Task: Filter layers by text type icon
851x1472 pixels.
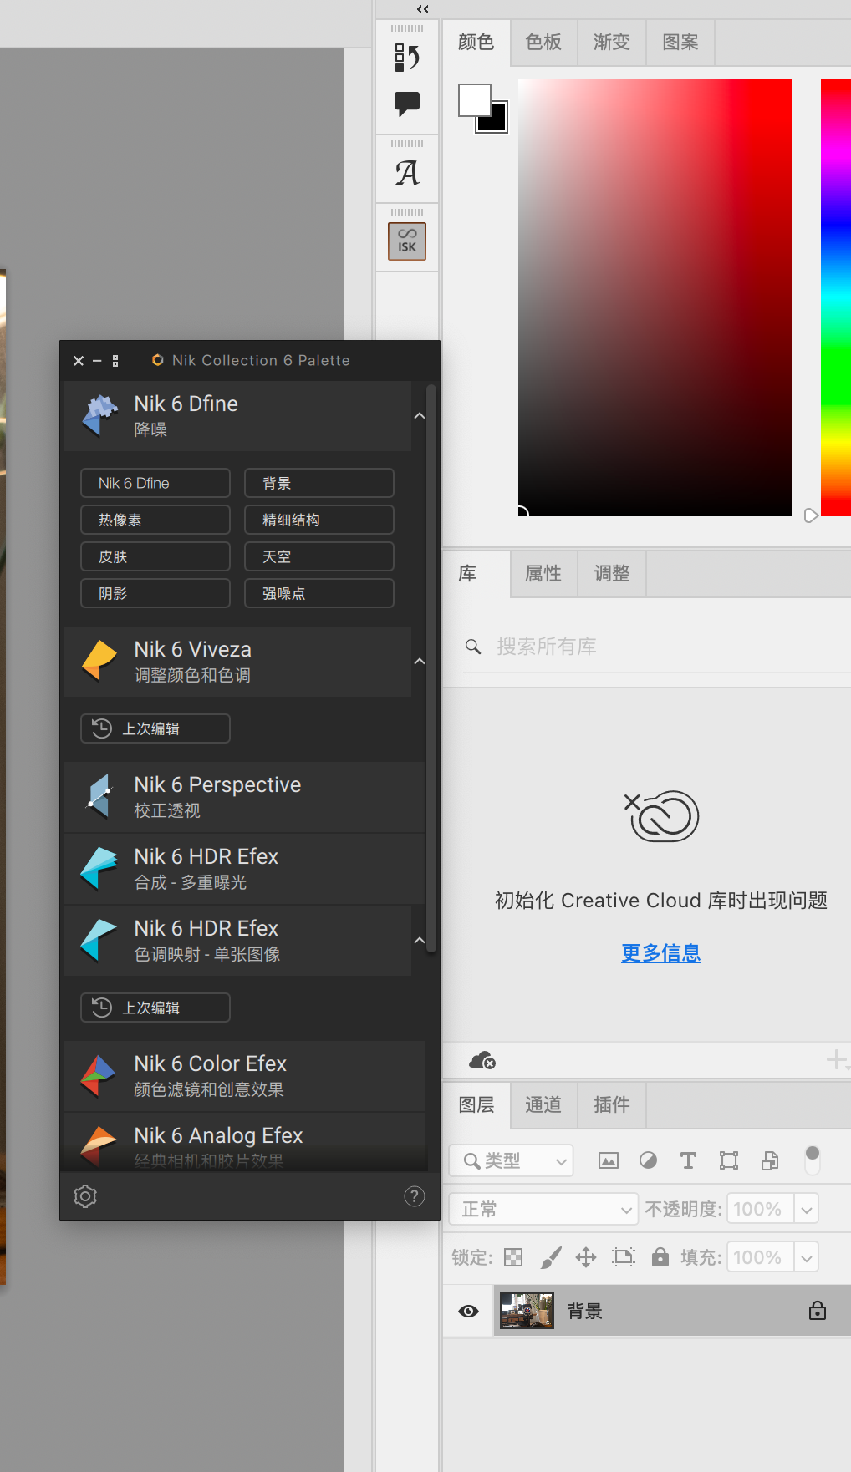Action: 688,1160
